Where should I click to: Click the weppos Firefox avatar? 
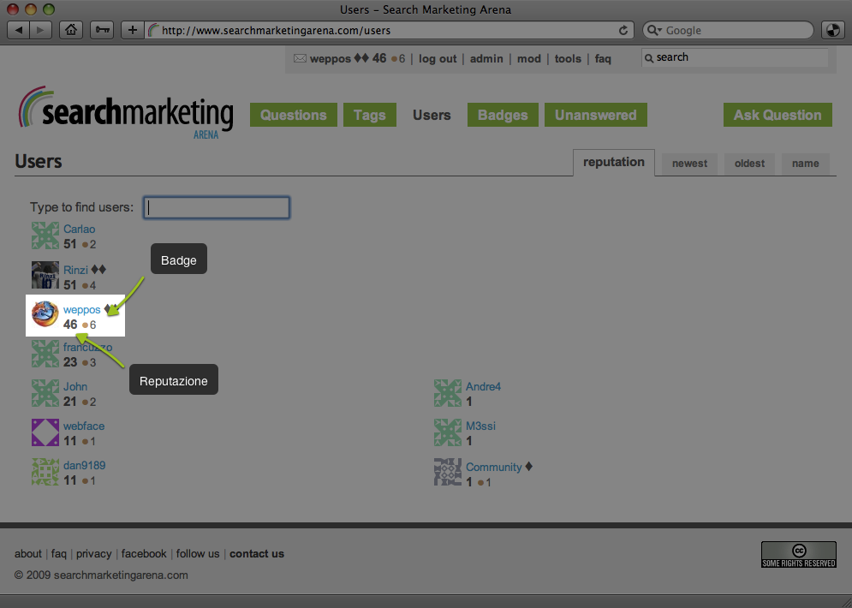(x=45, y=314)
